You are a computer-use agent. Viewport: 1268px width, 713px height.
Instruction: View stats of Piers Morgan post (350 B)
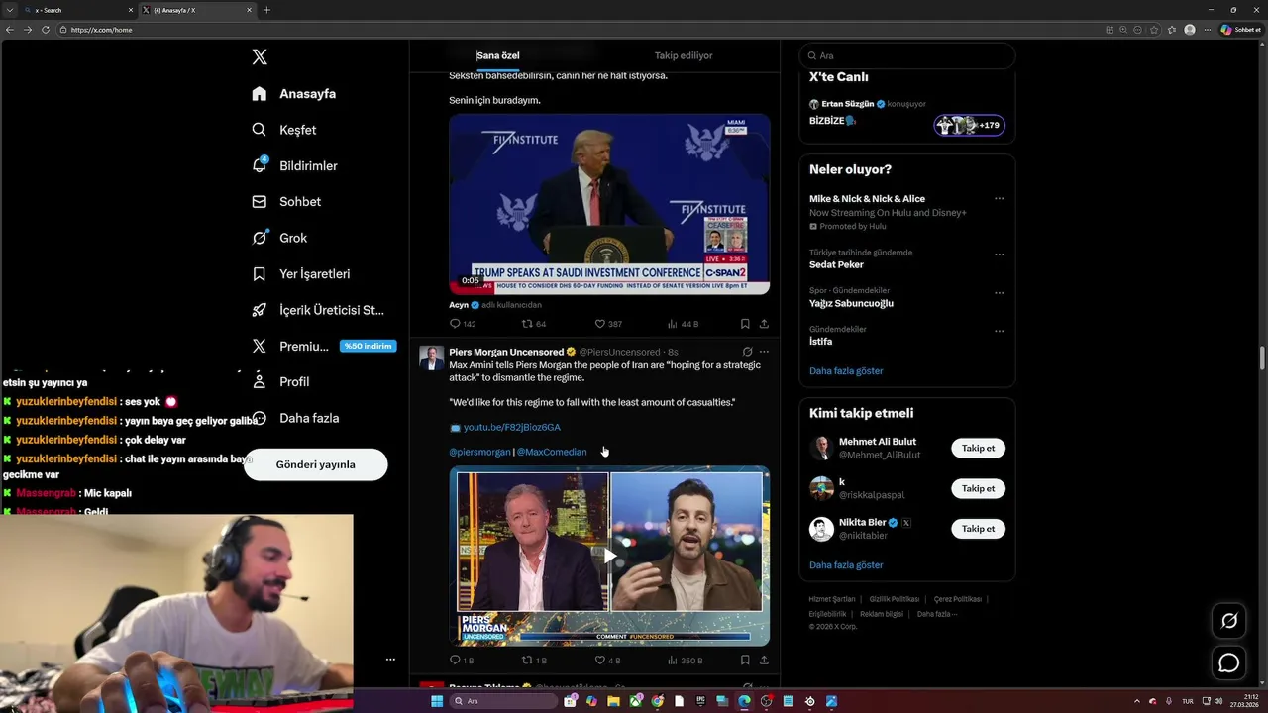tap(685, 661)
